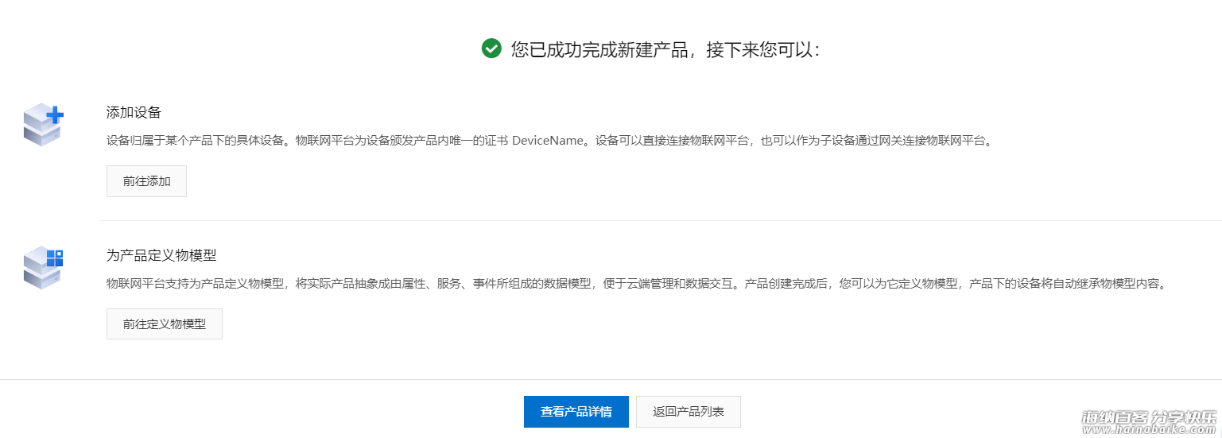
Task: Click the thing model server icon
Action: pyautogui.click(x=43, y=267)
